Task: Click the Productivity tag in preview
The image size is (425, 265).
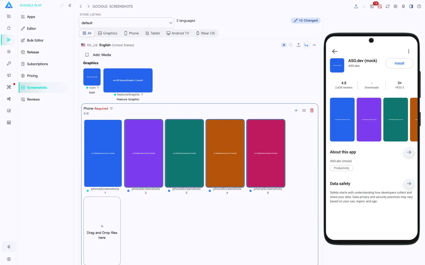Action: [x=341, y=168]
